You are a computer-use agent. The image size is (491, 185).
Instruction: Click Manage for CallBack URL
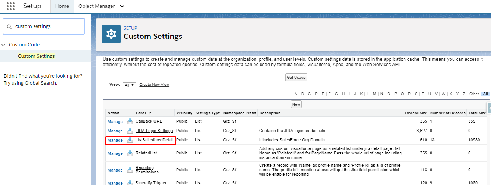[115, 122]
